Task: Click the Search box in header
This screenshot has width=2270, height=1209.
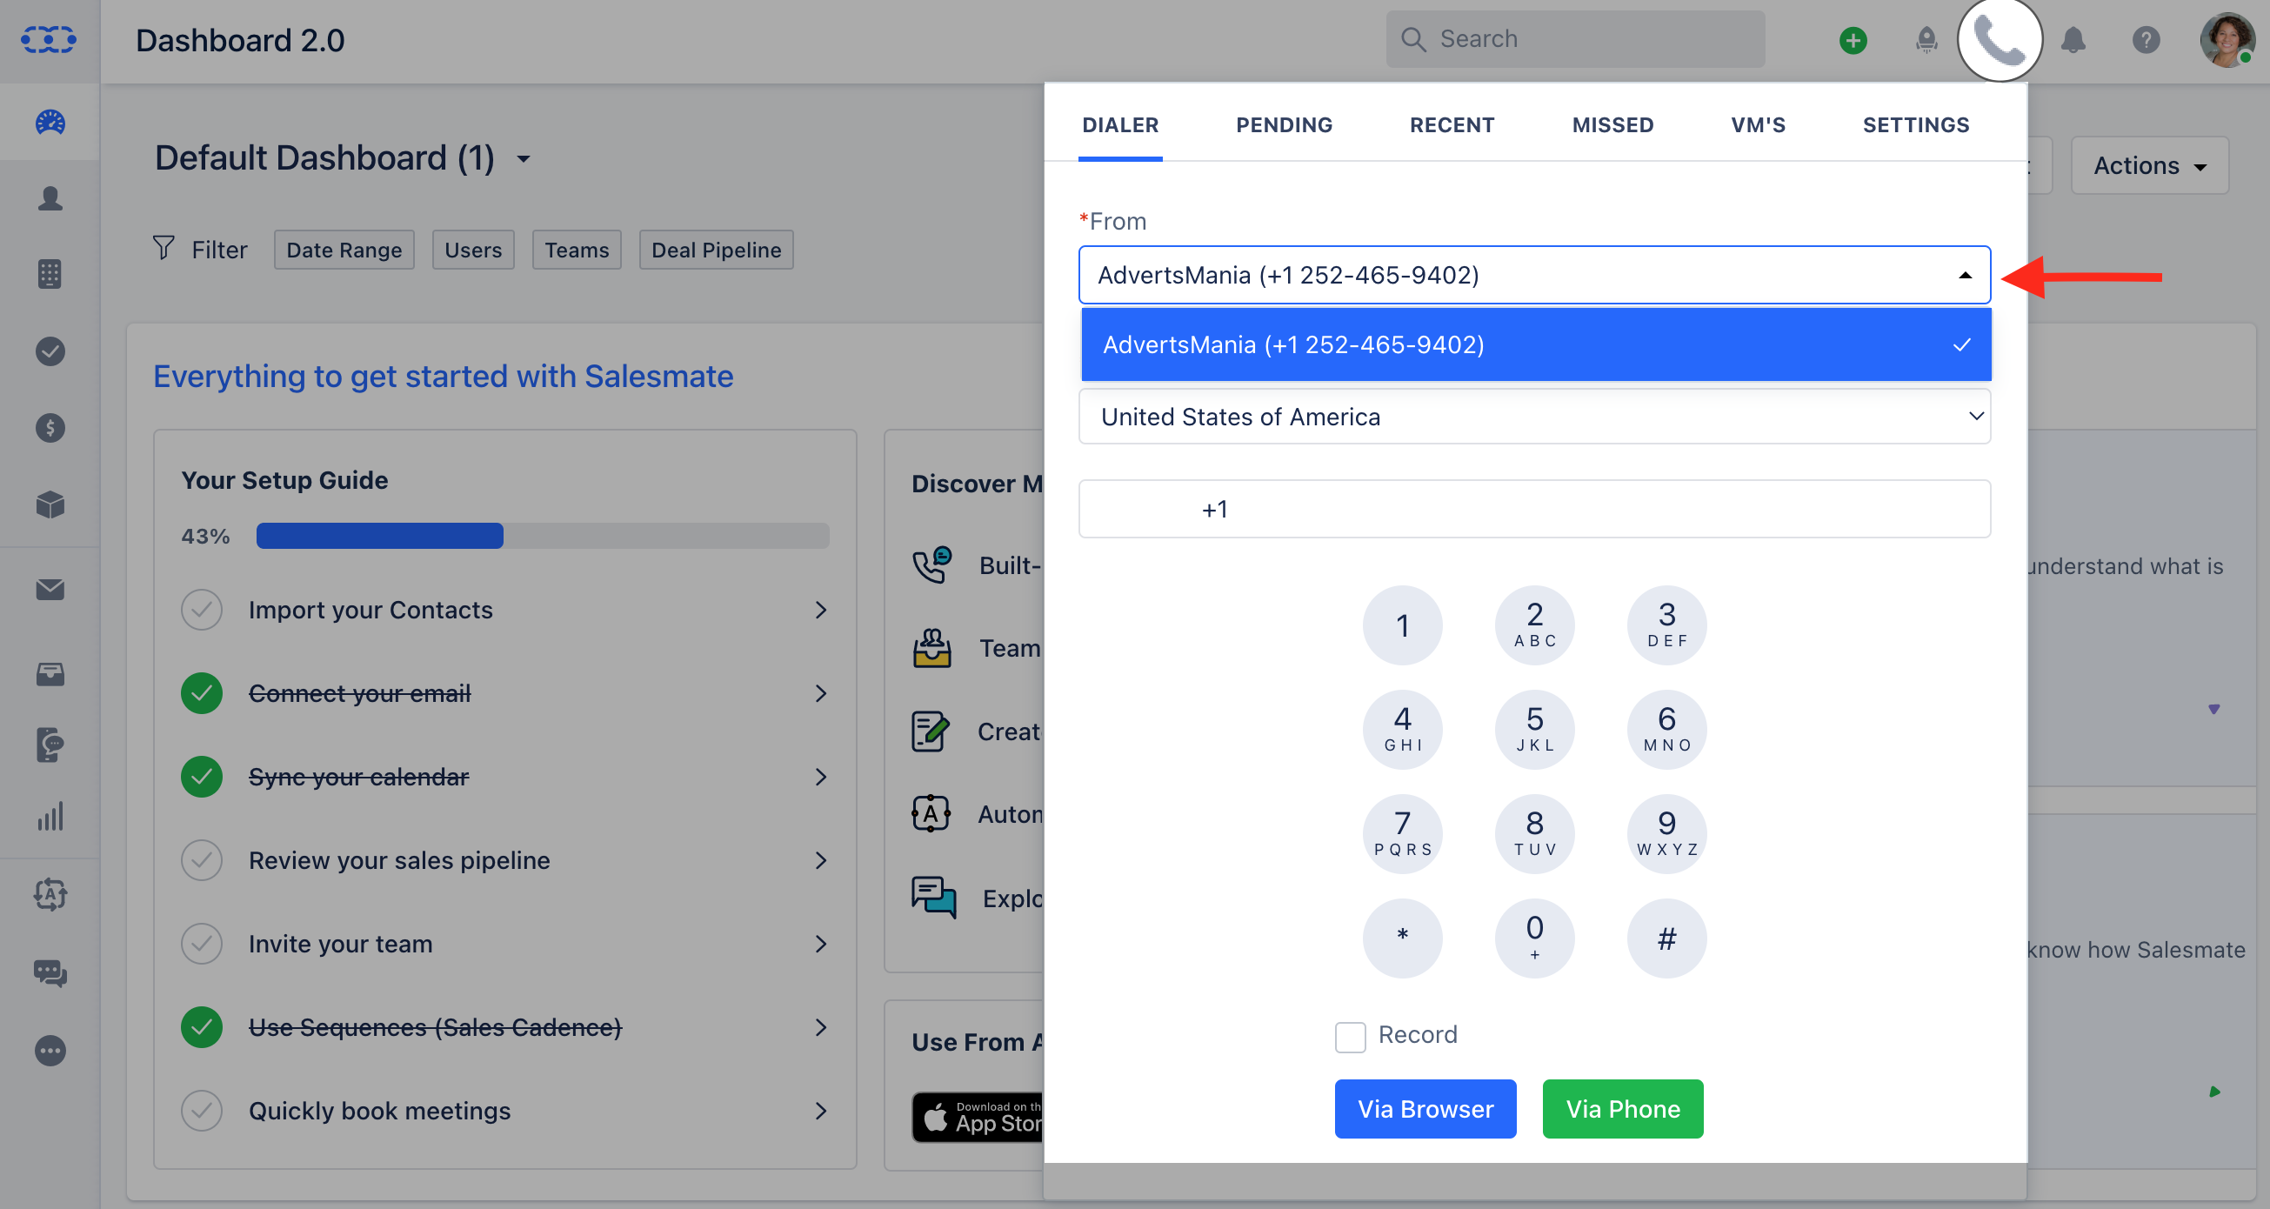Action: coord(1575,39)
